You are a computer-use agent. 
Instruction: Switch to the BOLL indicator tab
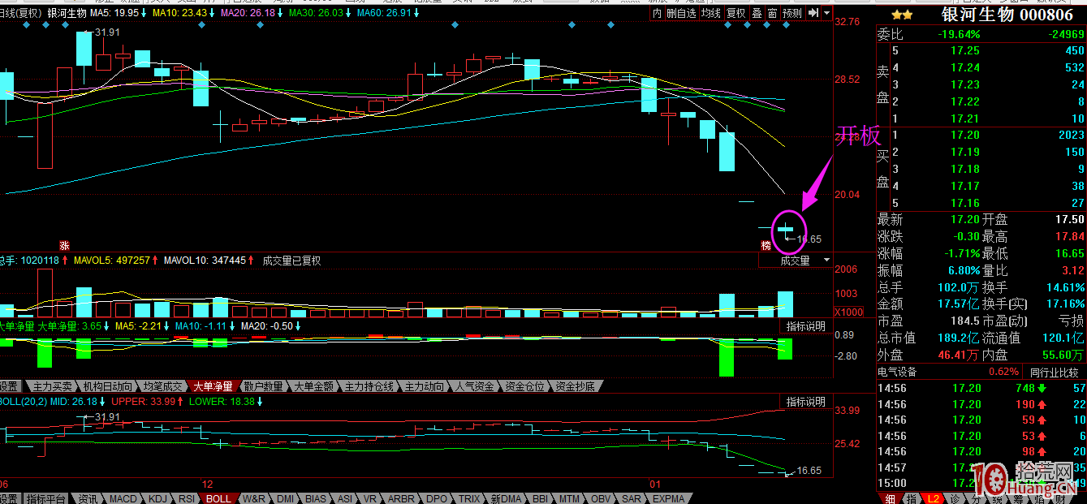(218, 498)
